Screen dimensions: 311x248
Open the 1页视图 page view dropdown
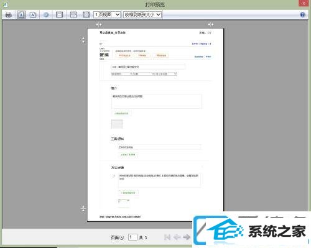(x=107, y=15)
